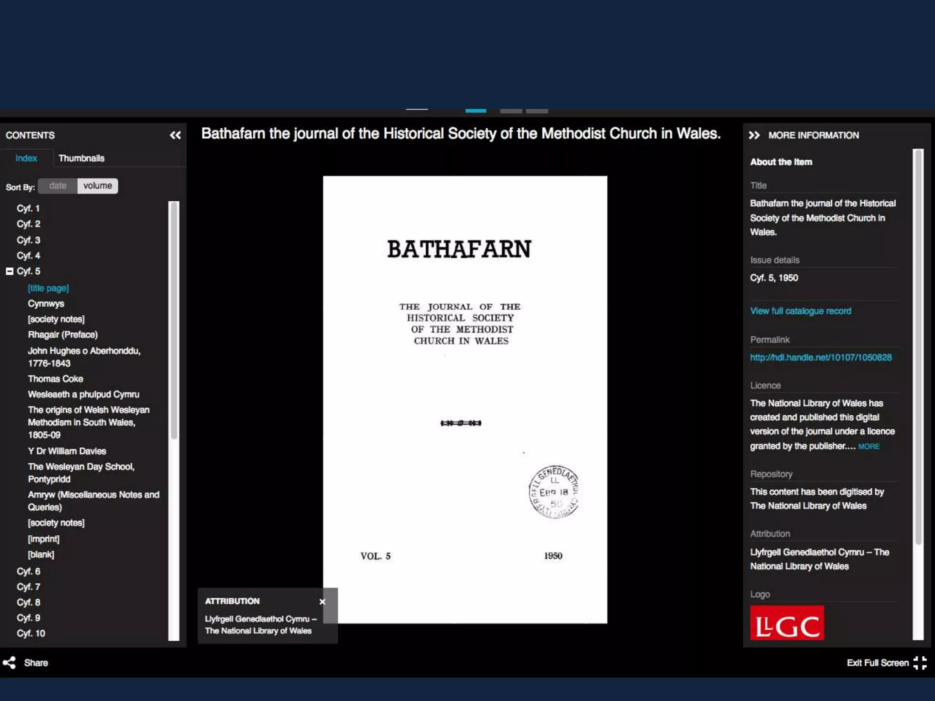Open Cyf. 6 volume in index
Screen dimensions: 935x701
28,571
